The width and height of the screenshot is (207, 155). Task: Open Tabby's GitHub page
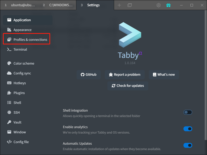tap(89, 74)
